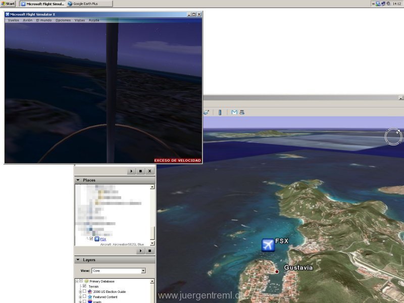Click the play button above the Places panel
Image resolution: width=404 pixels, height=303 pixels.
click(x=131, y=171)
